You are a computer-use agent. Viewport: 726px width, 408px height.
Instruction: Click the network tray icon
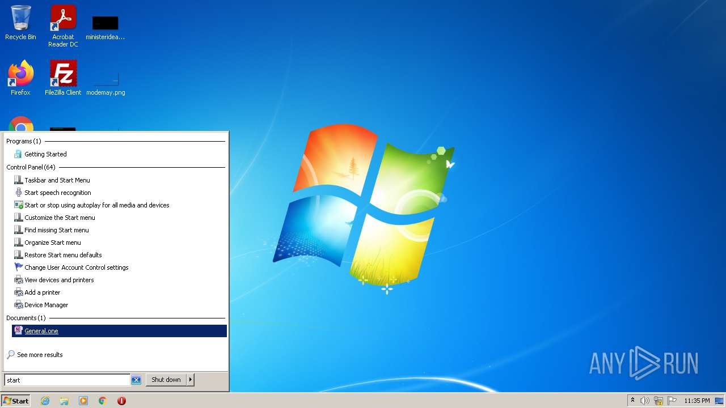(659, 401)
